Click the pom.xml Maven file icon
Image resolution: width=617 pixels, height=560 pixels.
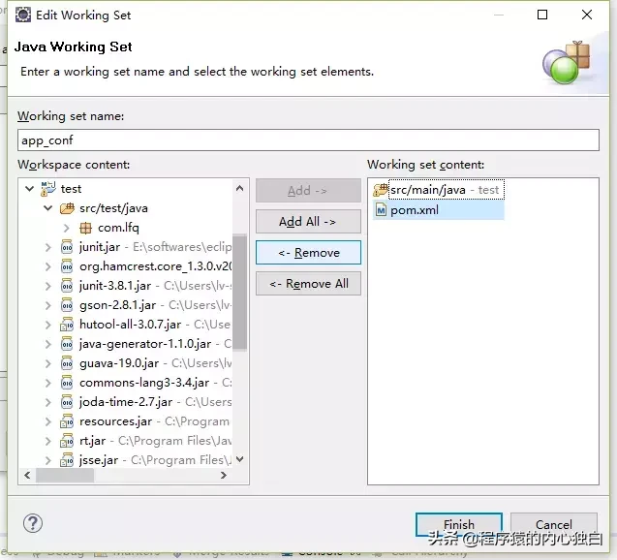[381, 209]
